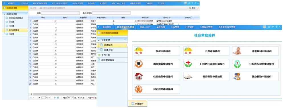Set front window font size to 小
The height and width of the screenshot is (108, 283).
point(276,27)
